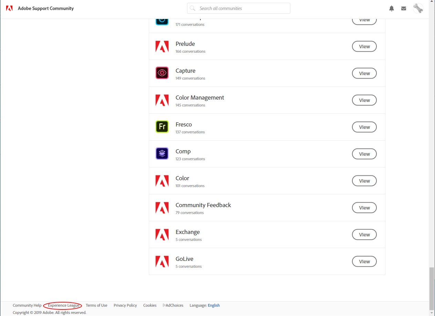435x316 pixels.
Task: Click the Exchange community icon
Action: tap(162, 235)
